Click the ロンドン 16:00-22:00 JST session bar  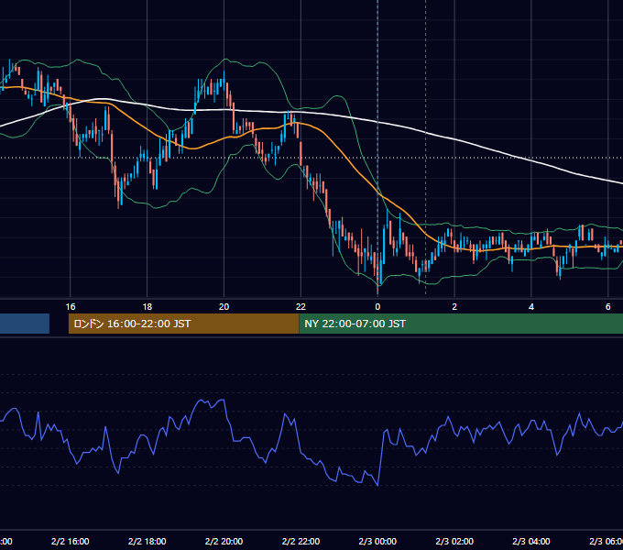[183, 324]
